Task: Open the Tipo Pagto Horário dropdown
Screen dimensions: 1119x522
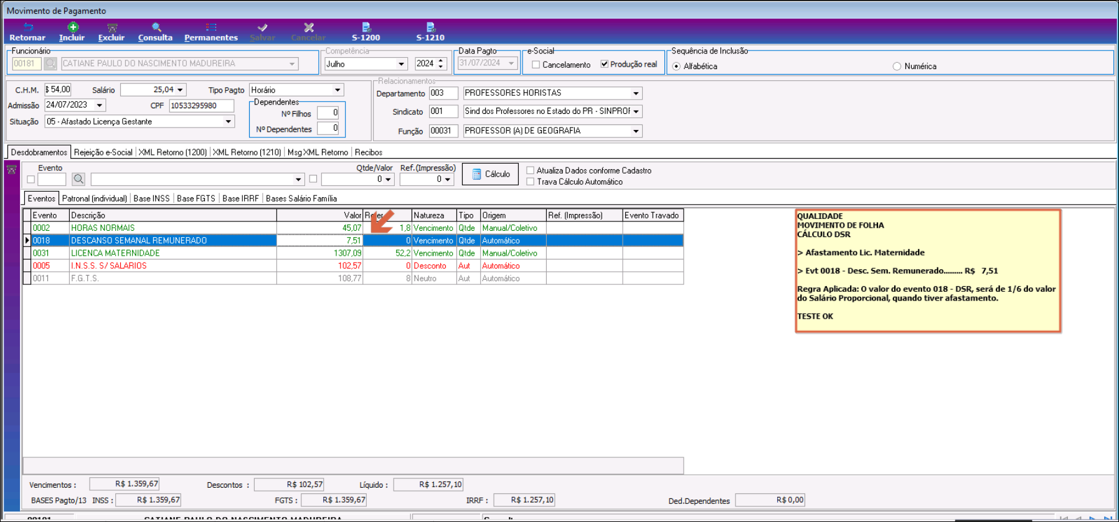Action: point(338,90)
